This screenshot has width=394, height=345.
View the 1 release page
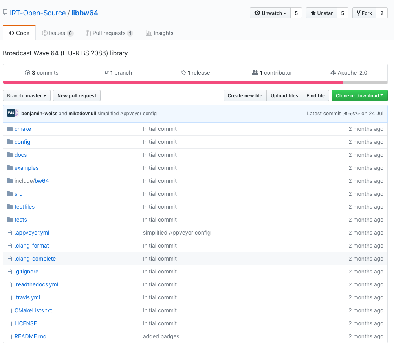click(195, 73)
